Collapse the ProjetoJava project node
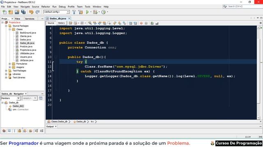 click(x=2, y=22)
